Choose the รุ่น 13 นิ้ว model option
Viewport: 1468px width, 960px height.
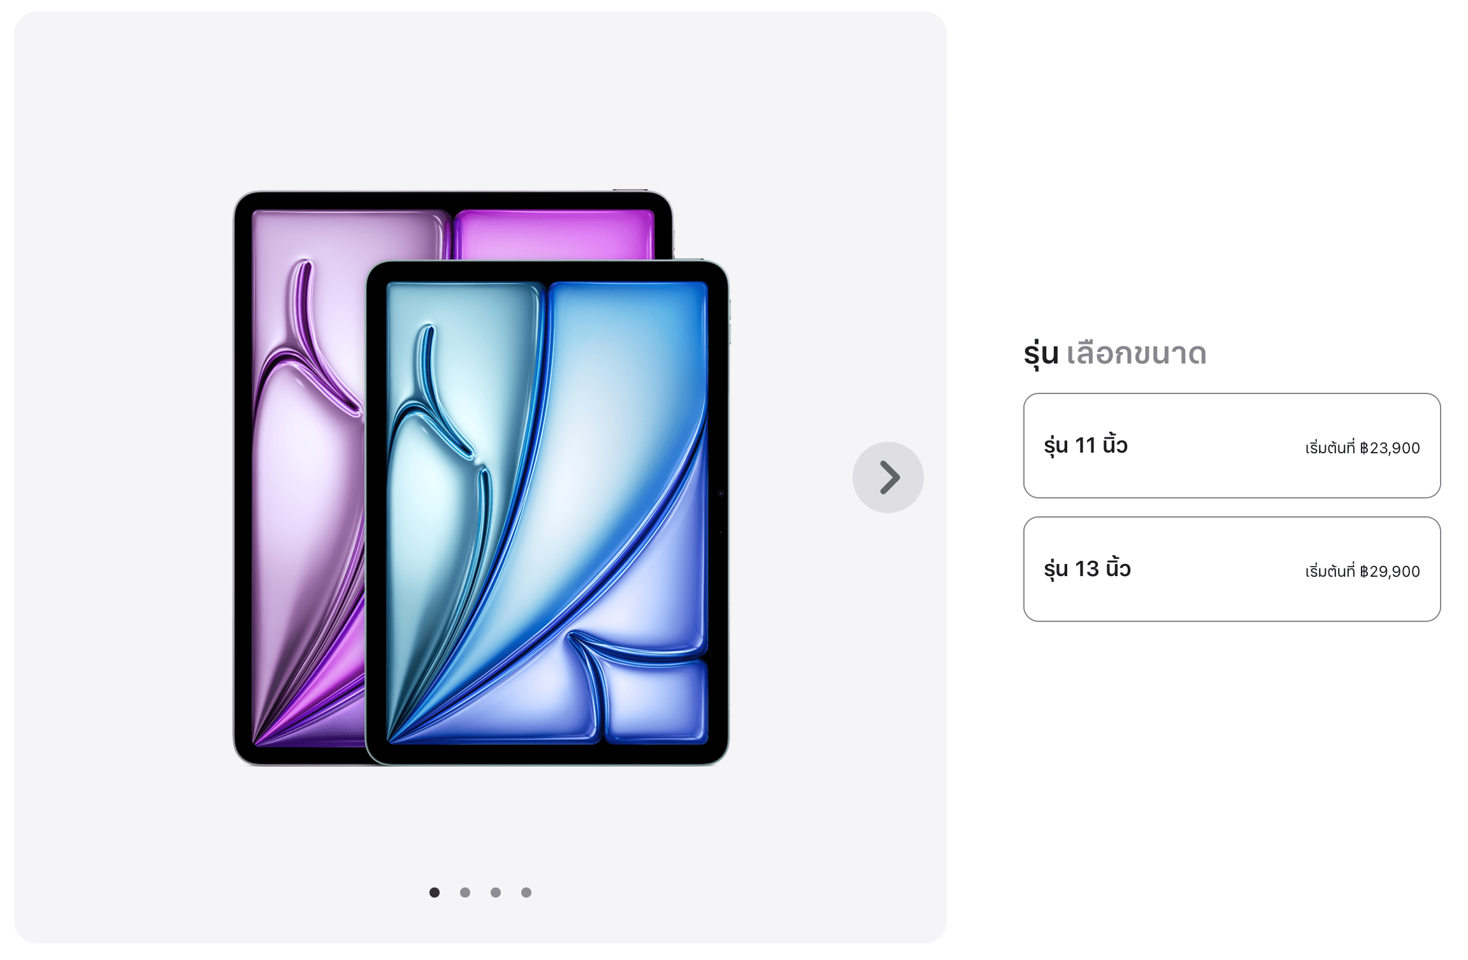(x=1232, y=569)
